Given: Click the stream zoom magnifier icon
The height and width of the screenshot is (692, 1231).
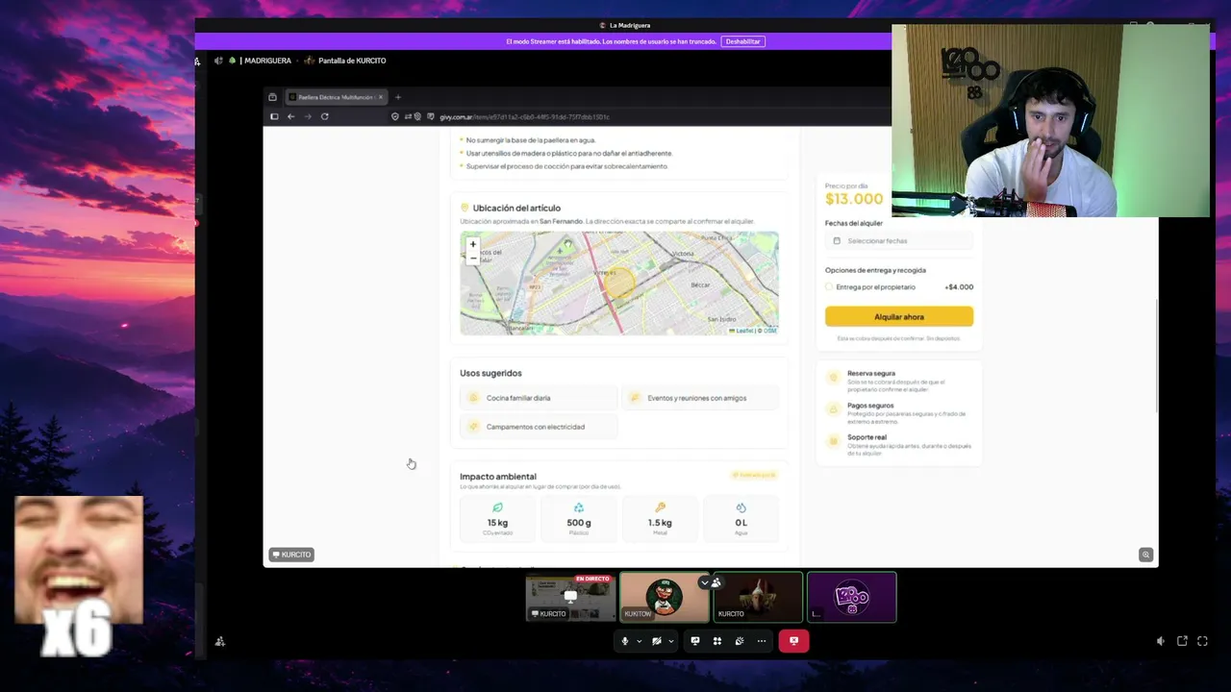Looking at the screenshot, I should pyautogui.click(x=1145, y=555).
